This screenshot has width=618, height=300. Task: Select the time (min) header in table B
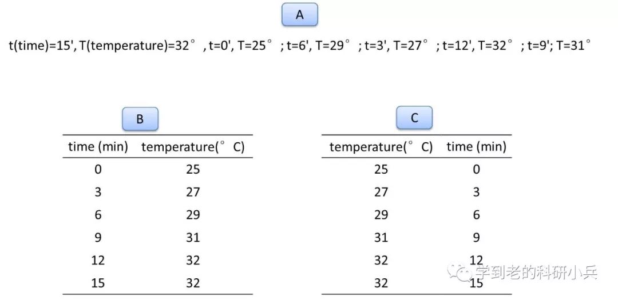pyautogui.click(x=98, y=147)
